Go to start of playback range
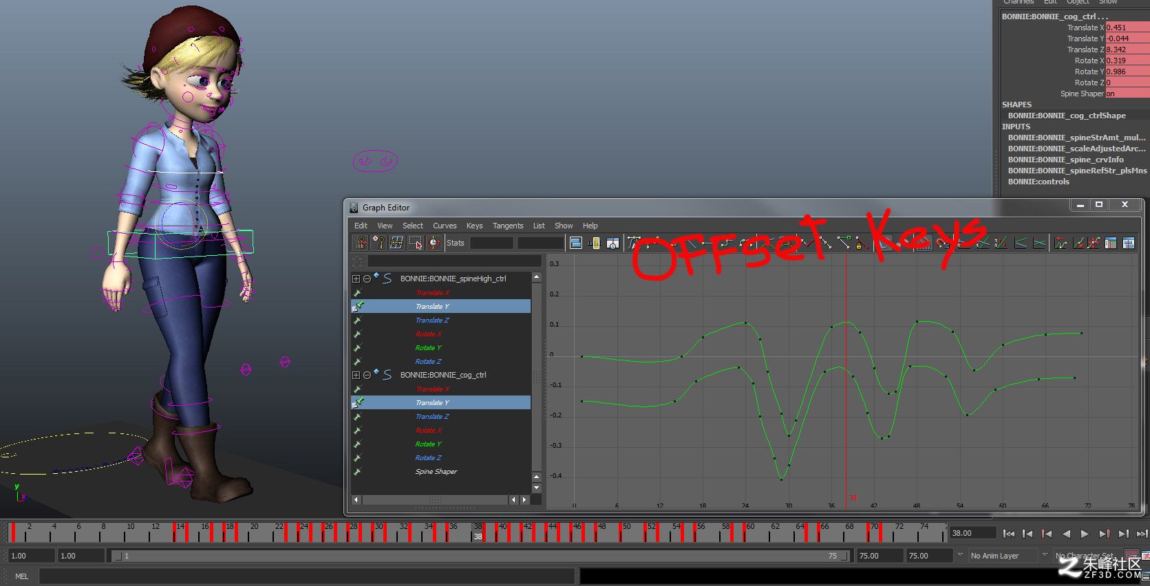This screenshot has width=1150, height=586. pyautogui.click(x=1009, y=533)
